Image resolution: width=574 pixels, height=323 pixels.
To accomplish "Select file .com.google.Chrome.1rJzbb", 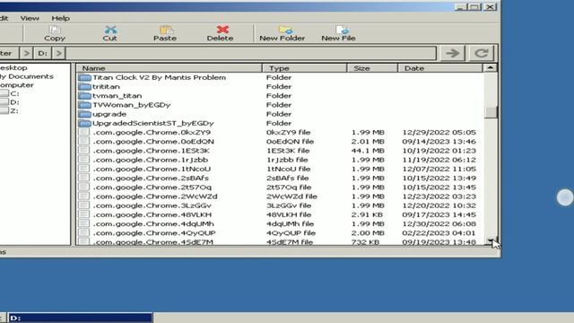I will (151, 160).
